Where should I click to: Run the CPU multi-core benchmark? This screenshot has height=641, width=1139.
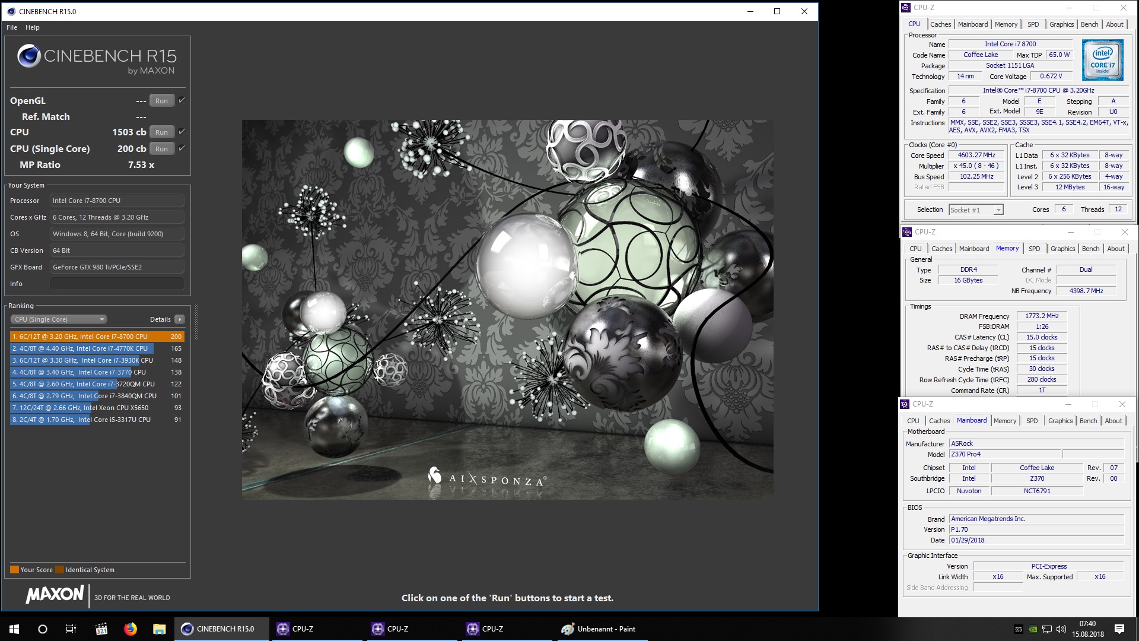click(x=161, y=132)
